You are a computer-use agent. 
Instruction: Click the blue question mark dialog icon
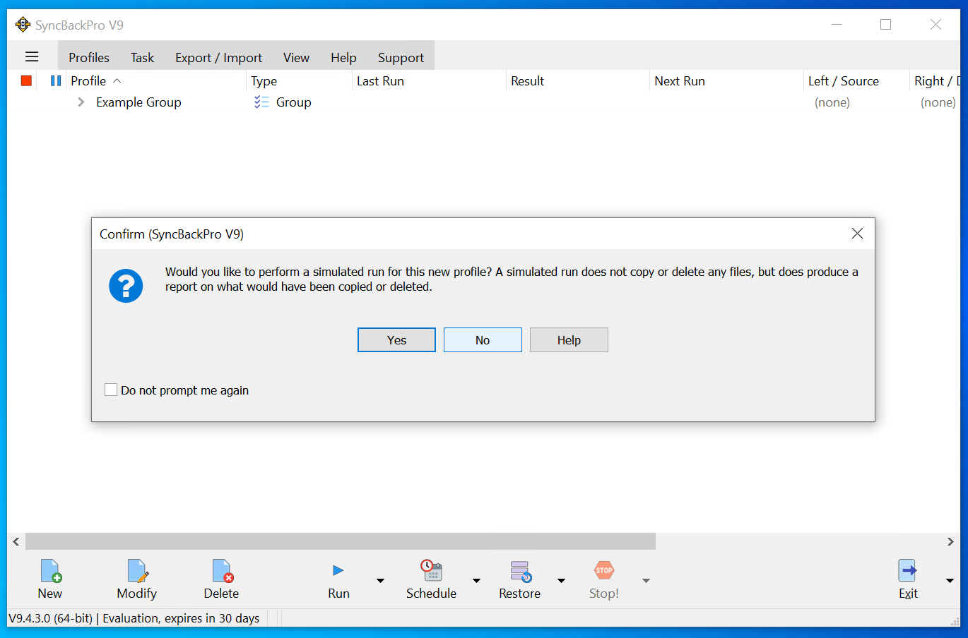point(126,286)
